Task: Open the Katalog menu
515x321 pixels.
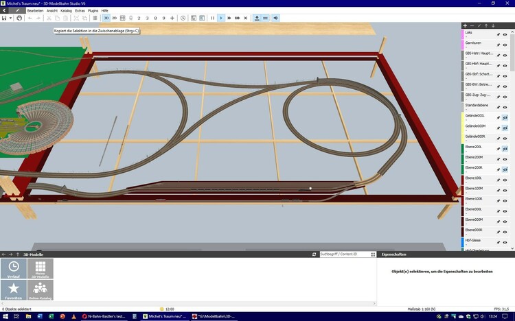Action: 66,10
